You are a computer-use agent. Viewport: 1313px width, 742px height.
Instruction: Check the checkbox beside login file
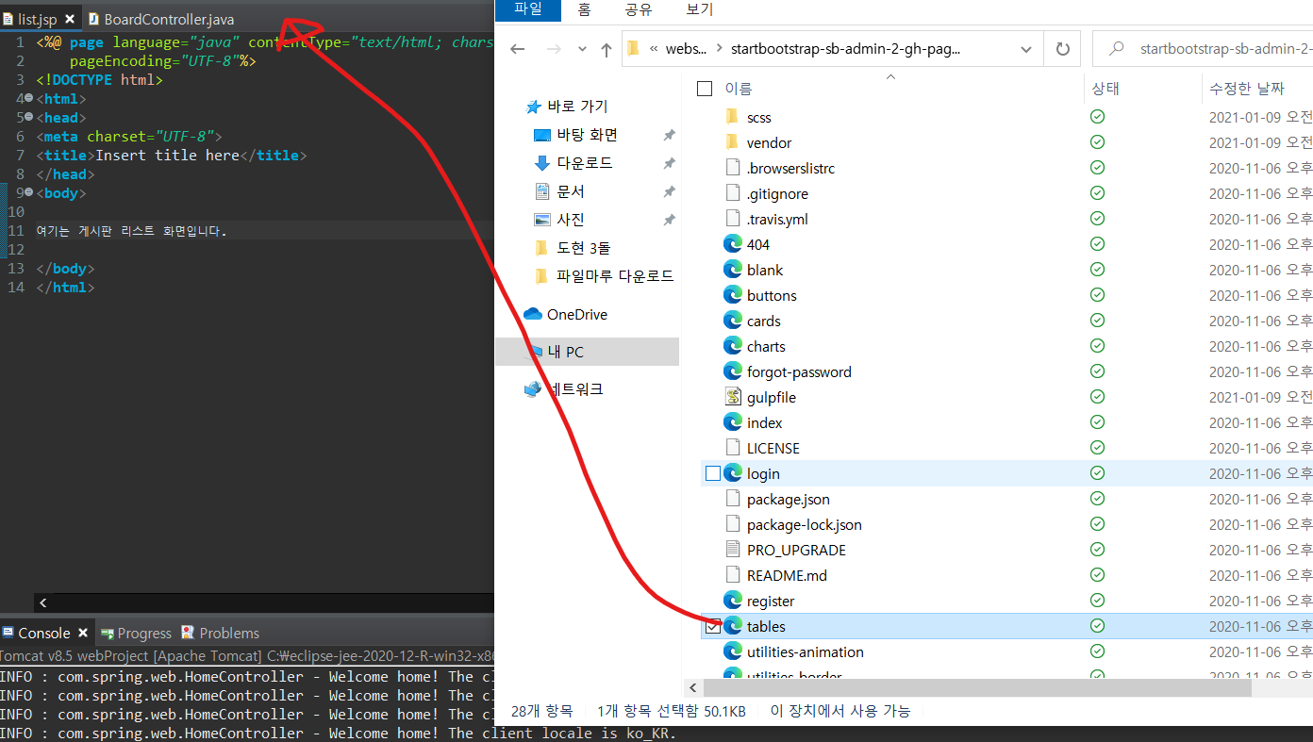(x=713, y=473)
